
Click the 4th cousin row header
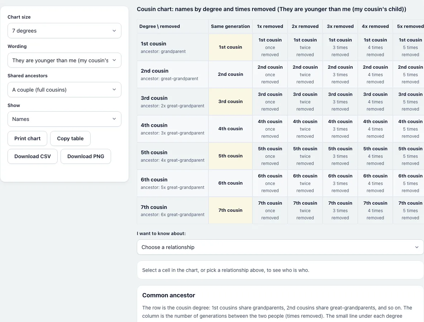coord(173,129)
